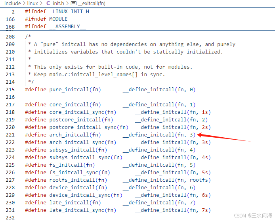
Task: Click the C language file icon in breadcrumb
Action: [x=48, y=3]
